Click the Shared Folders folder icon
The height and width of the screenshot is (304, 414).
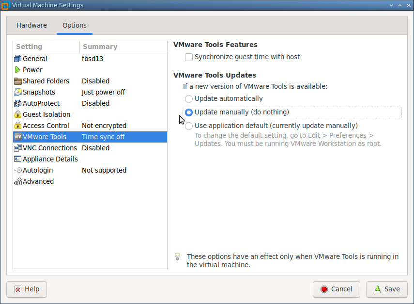[18, 81]
